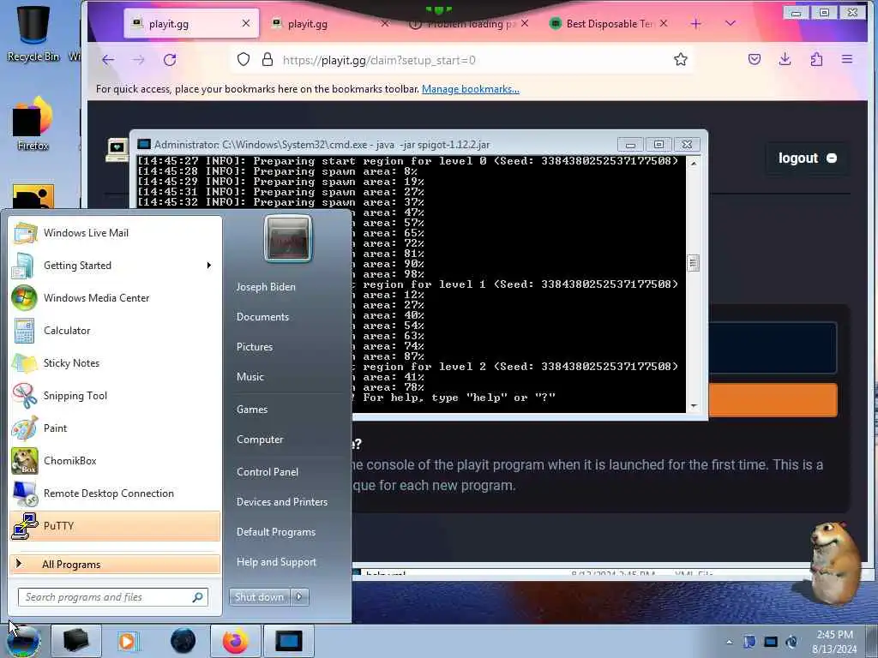Screen dimensions: 878x658
Task: Open Windows Live Mail from Start menu
Action: click(x=115, y=233)
